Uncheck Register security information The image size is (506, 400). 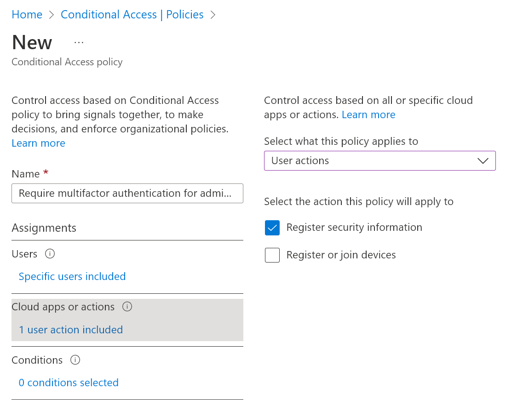pyautogui.click(x=272, y=228)
